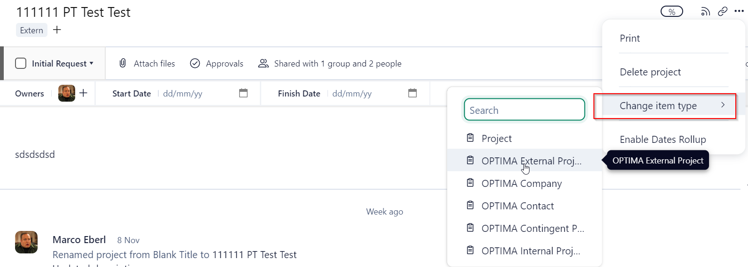Viewport: 748px width, 267px height.
Task: Click the item type Search field
Action: pos(524,110)
